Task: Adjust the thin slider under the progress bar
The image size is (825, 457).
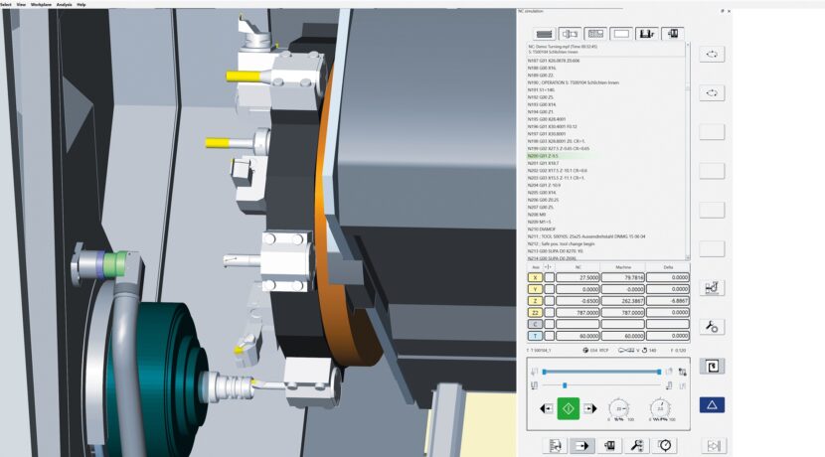Action: (x=601, y=385)
